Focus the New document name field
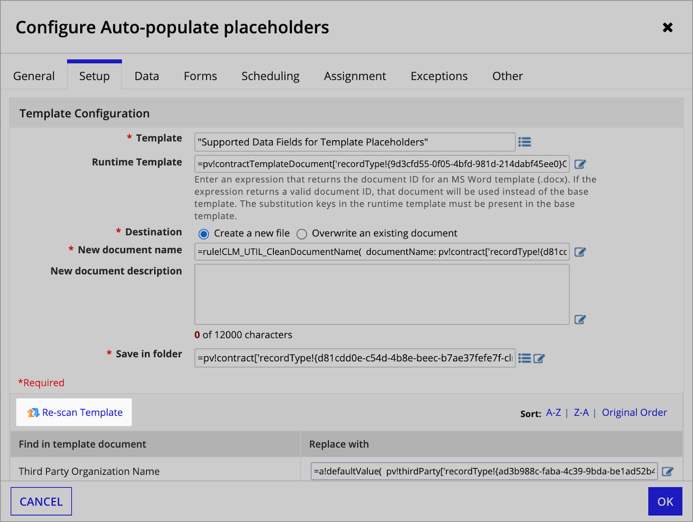Viewport: 693px width, 522px height. point(382,252)
